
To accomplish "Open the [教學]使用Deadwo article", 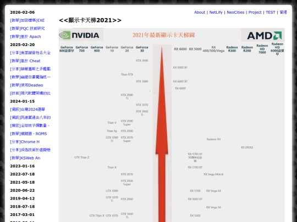I will [x=26, y=85].
